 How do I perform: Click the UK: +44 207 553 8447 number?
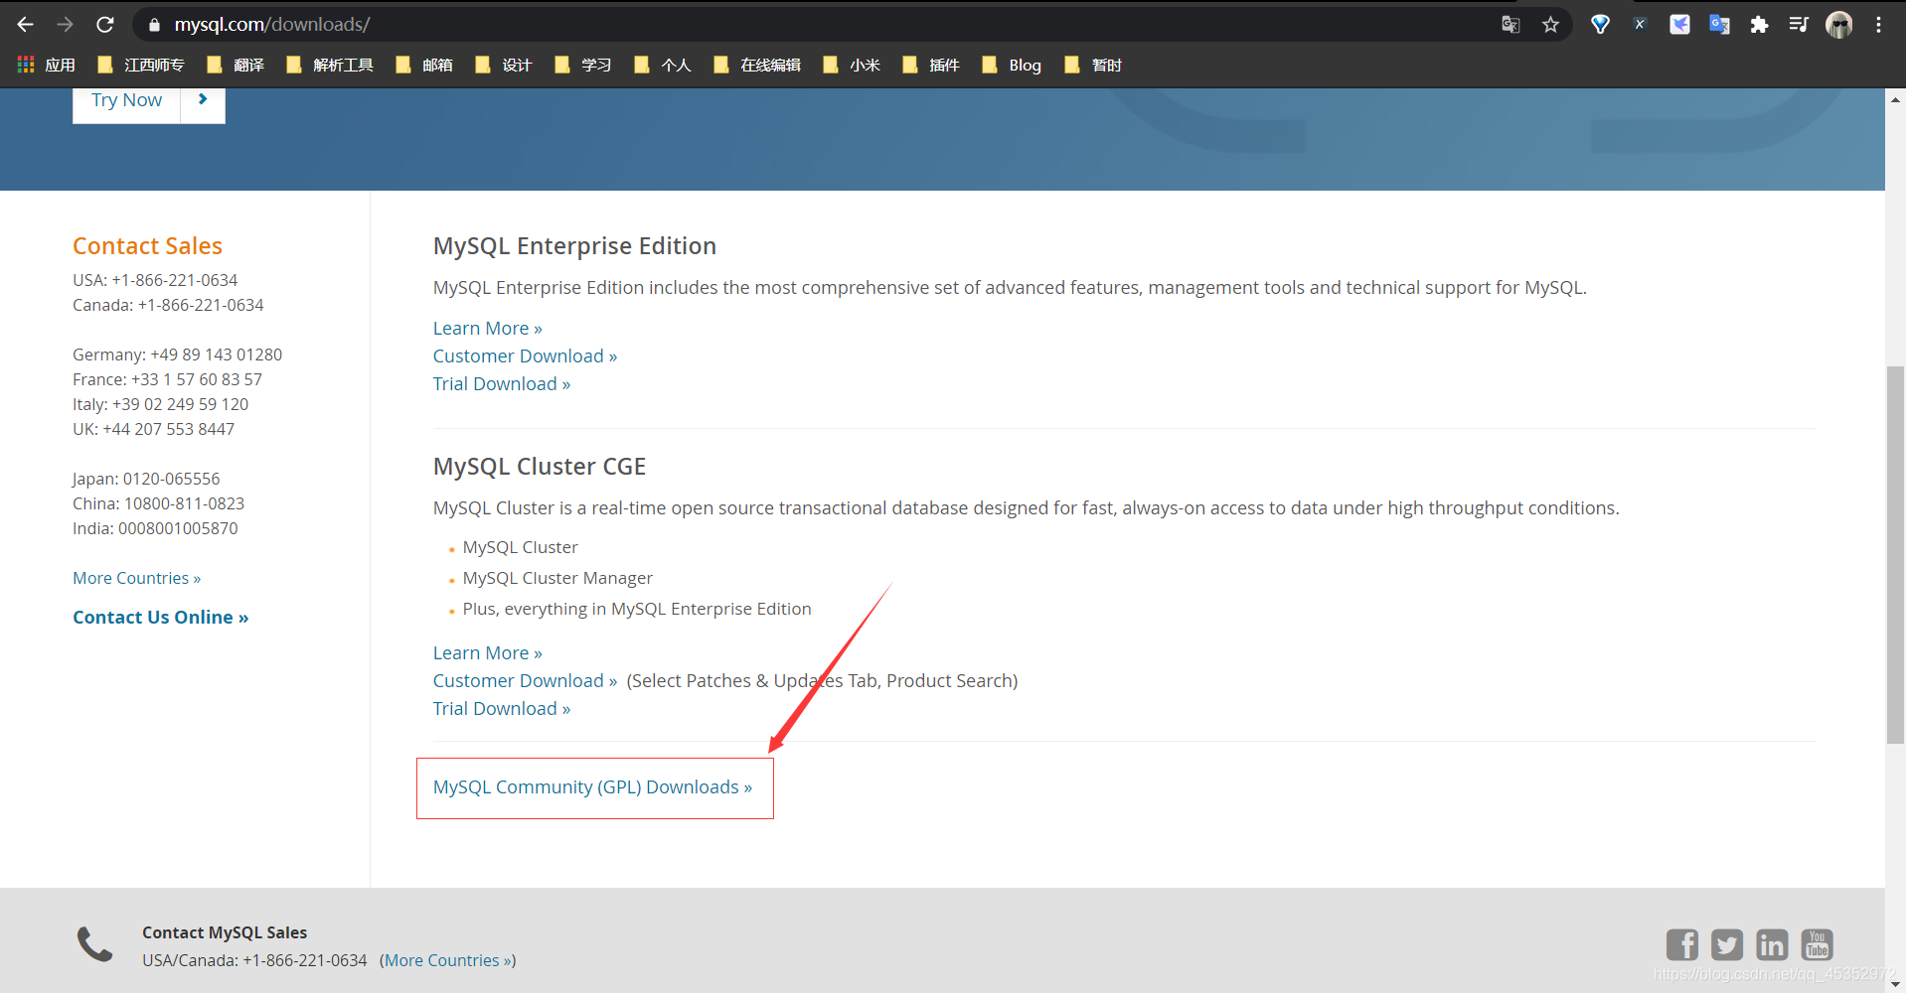(153, 430)
